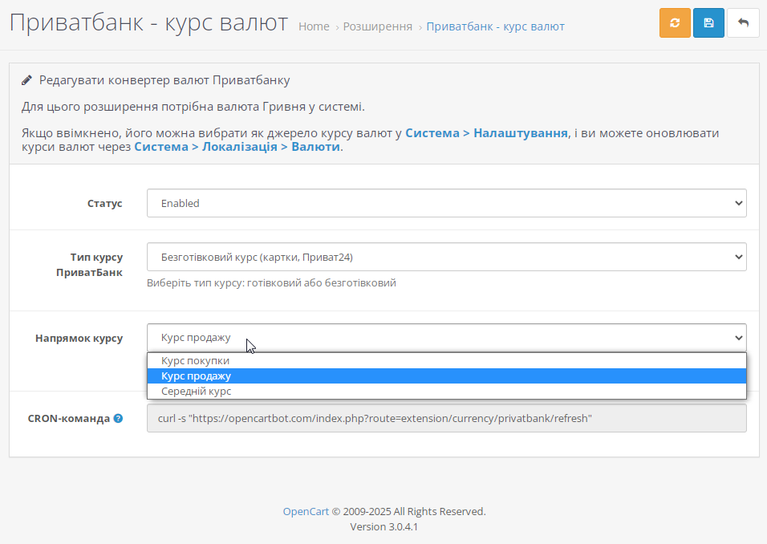Click the Напрямок курсу label
767x544 pixels.
pyautogui.click(x=79, y=338)
